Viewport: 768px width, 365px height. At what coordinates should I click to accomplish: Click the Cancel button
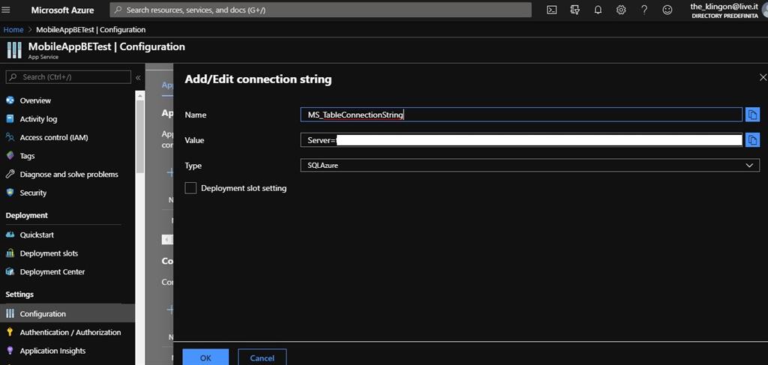[x=262, y=358]
